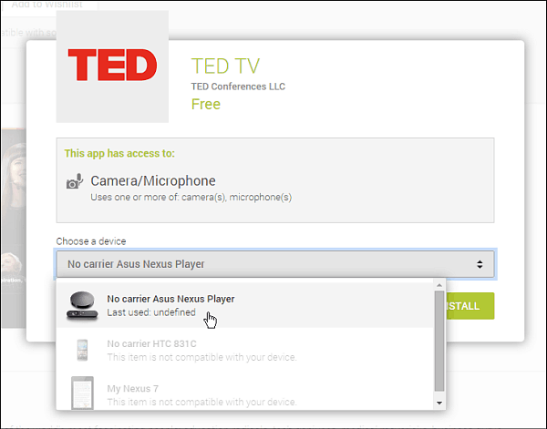Image resolution: width=547 pixels, height=429 pixels.
Task: Click the Nexus Player device icon
Action: click(82, 305)
